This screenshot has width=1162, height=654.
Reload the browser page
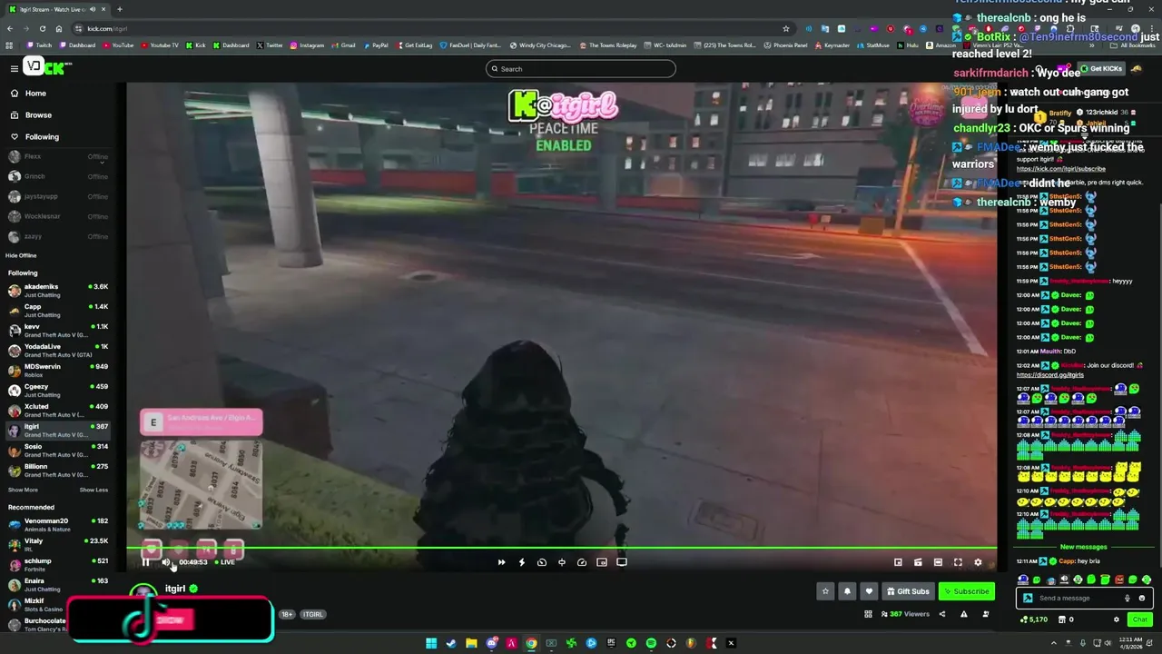pyautogui.click(x=42, y=28)
